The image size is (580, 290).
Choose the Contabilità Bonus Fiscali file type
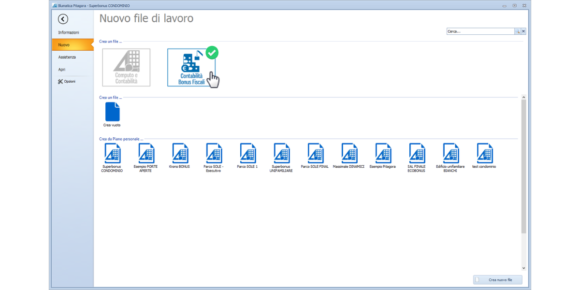pyautogui.click(x=191, y=67)
